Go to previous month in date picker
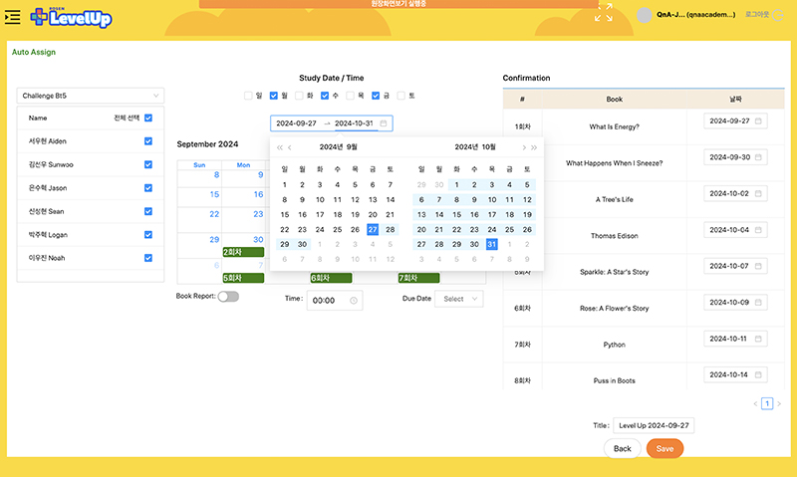Viewport: 797px width, 477px height. click(291, 147)
